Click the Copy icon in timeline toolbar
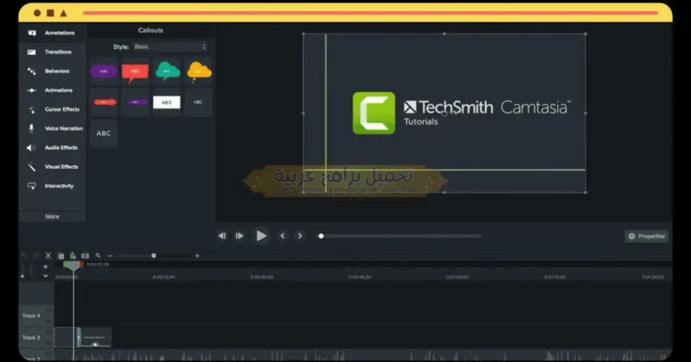The height and width of the screenshot is (362, 691). pyautogui.click(x=61, y=256)
